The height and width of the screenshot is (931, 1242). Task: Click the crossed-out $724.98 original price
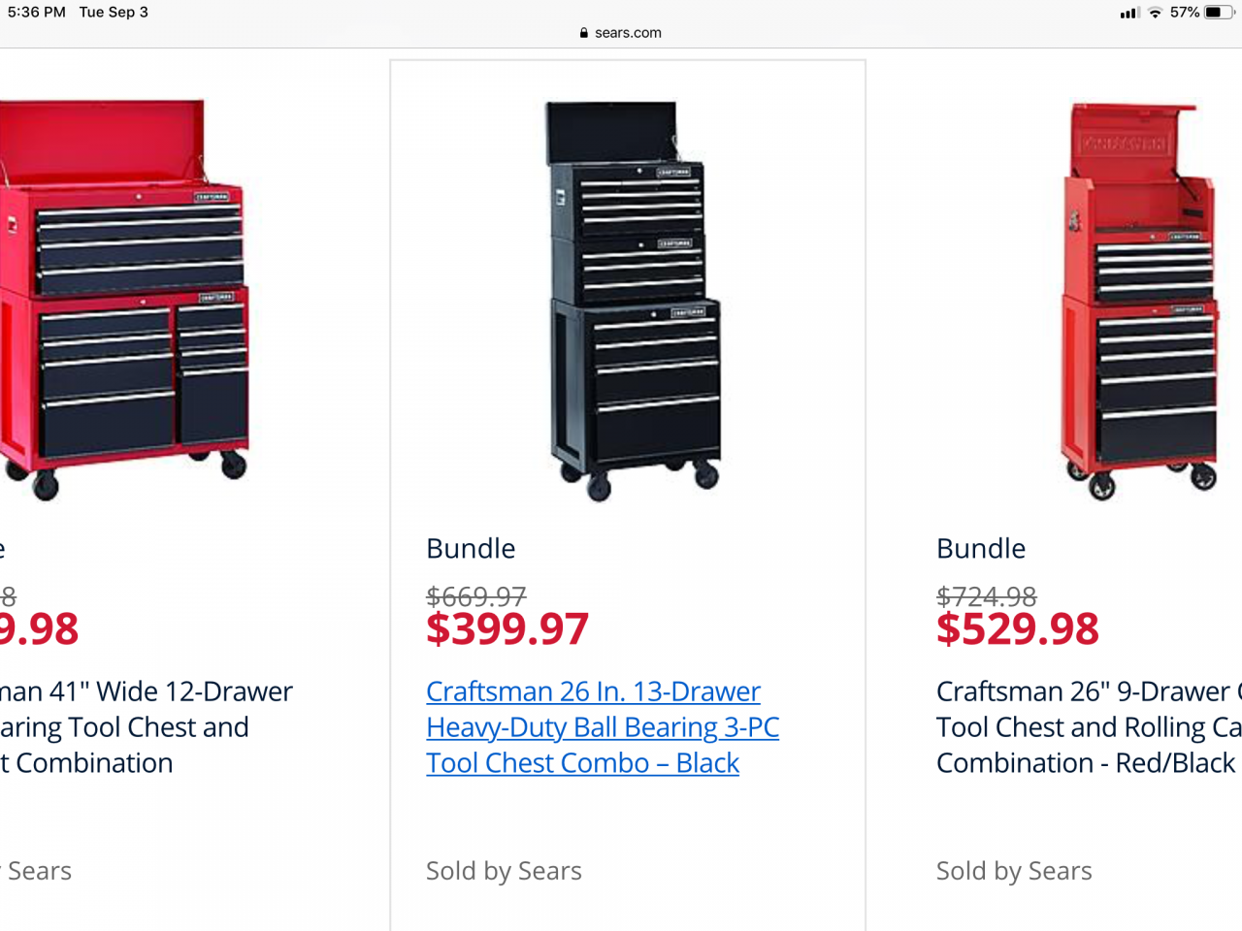click(x=986, y=595)
